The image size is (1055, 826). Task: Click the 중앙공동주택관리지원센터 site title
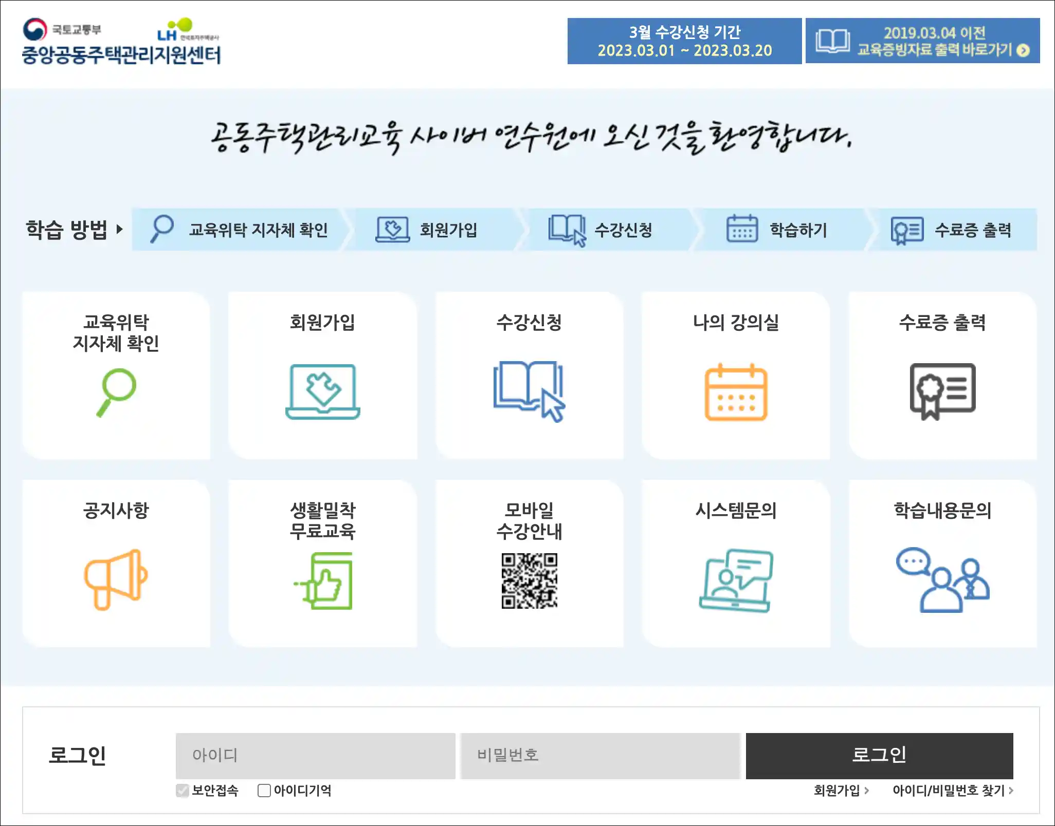point(121,55)
